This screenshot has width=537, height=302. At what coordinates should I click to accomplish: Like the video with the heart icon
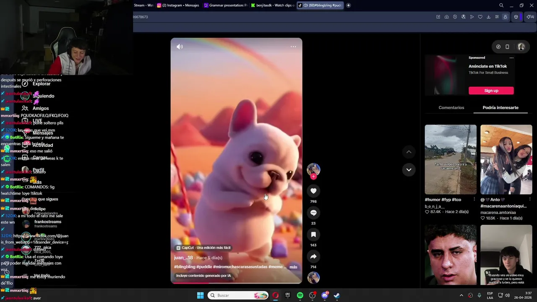[x=313, y=191]
